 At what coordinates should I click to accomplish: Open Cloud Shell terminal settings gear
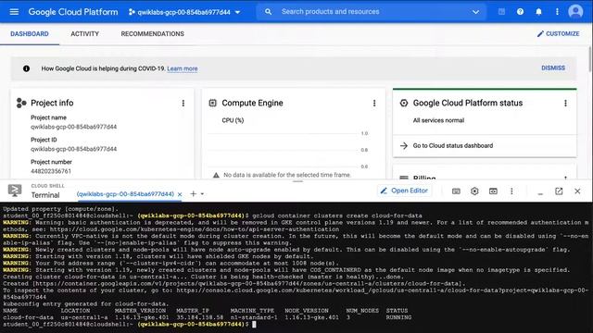(474, 191)
